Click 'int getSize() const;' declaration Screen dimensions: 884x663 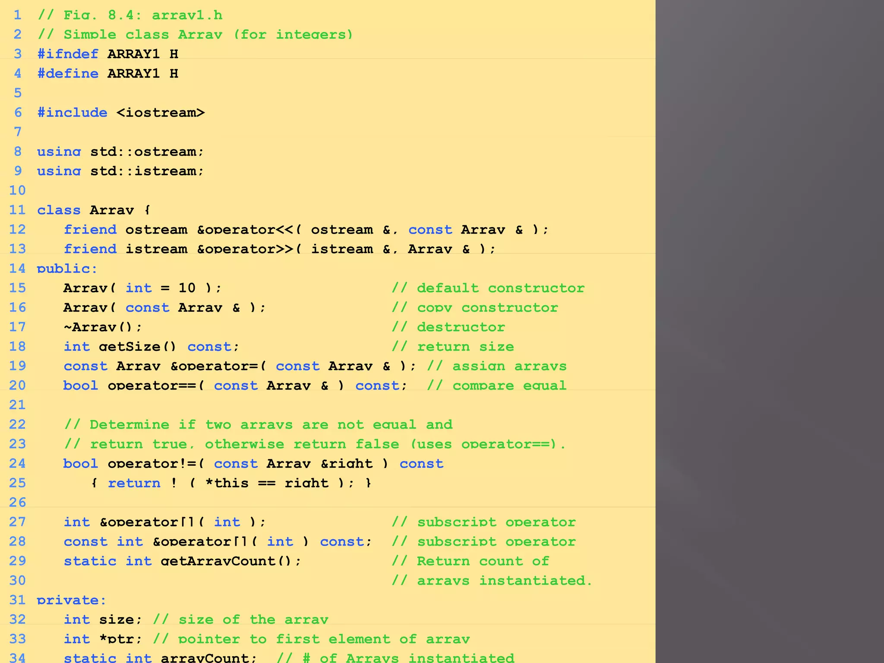[151, 347]
